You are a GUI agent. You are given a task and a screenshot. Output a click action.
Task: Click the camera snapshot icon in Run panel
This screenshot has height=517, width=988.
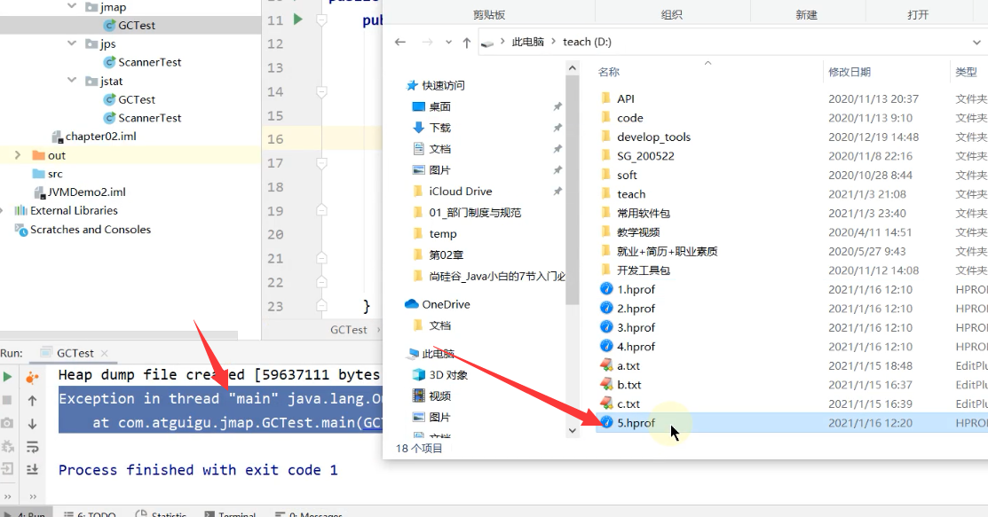tap(8, 423)
